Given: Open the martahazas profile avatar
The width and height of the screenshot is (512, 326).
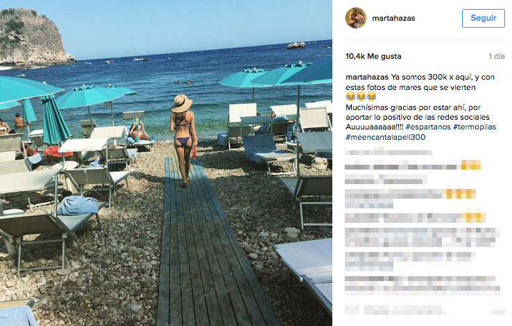Looking at the screenshot, I should (356, 18).
